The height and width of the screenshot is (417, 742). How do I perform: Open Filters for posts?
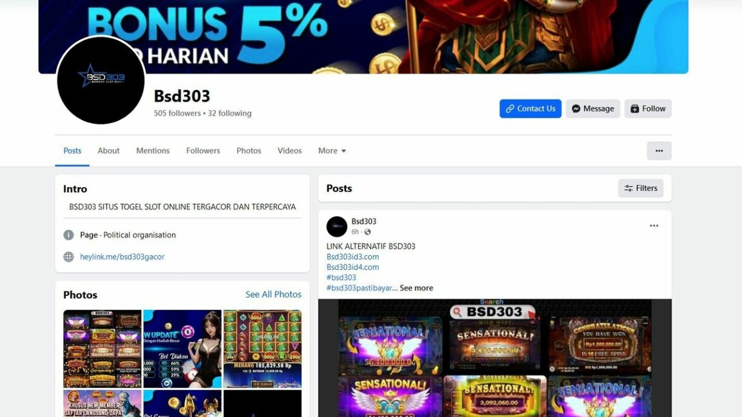pos(641,188)
